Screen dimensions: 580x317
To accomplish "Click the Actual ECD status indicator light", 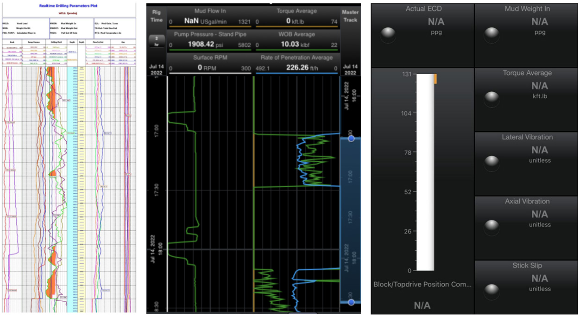I will point(388,35).
